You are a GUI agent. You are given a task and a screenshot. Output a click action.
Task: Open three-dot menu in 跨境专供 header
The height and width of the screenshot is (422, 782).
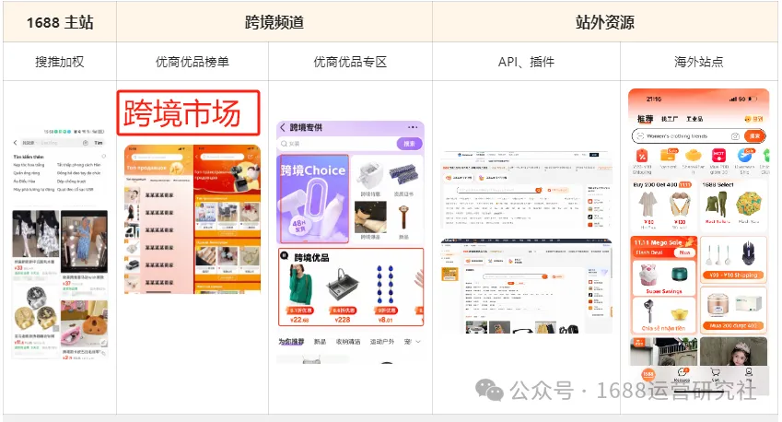(413, 127)
